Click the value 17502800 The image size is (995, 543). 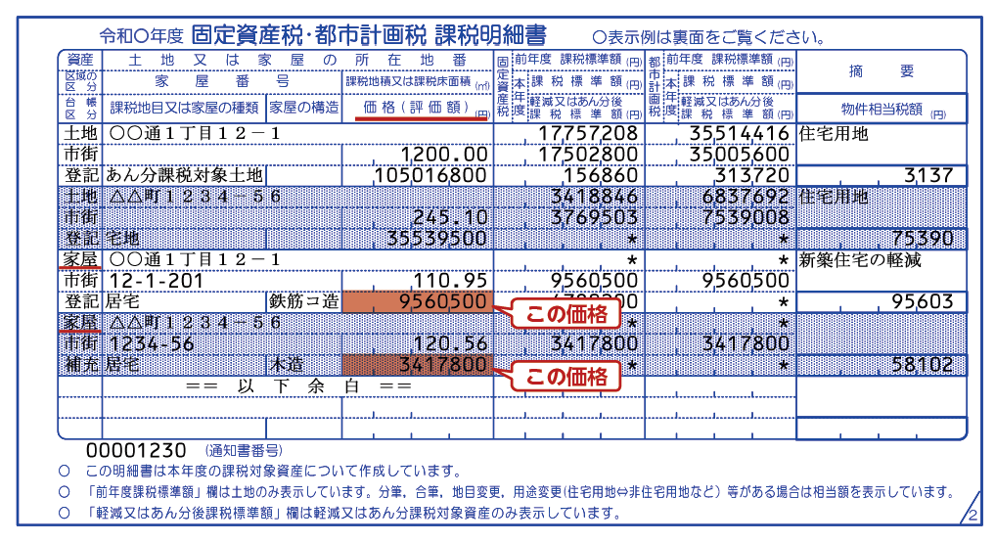(x=588, y=155)
